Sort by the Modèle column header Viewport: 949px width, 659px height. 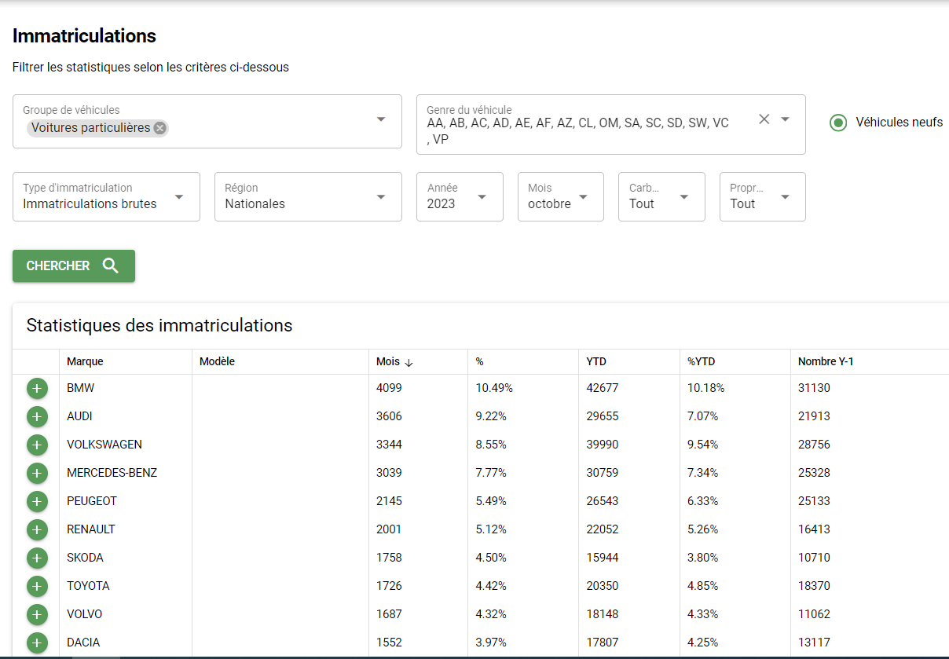point(217,362)
